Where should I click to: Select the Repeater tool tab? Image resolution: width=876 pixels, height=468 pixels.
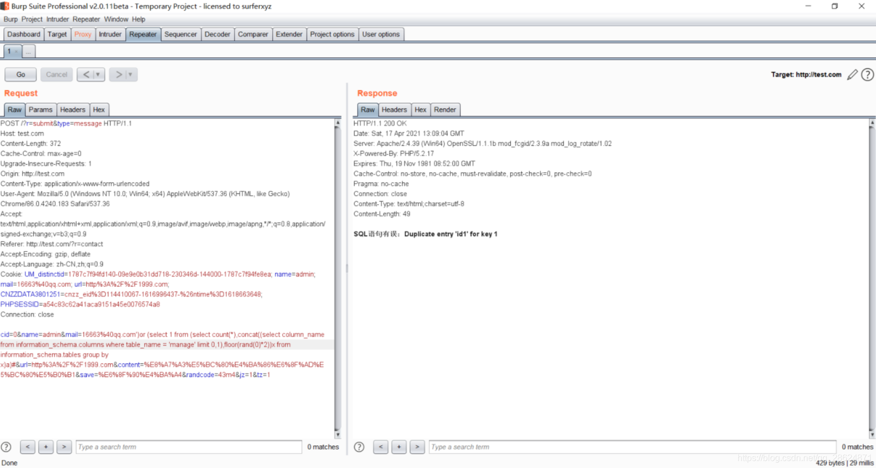[143, 34]
